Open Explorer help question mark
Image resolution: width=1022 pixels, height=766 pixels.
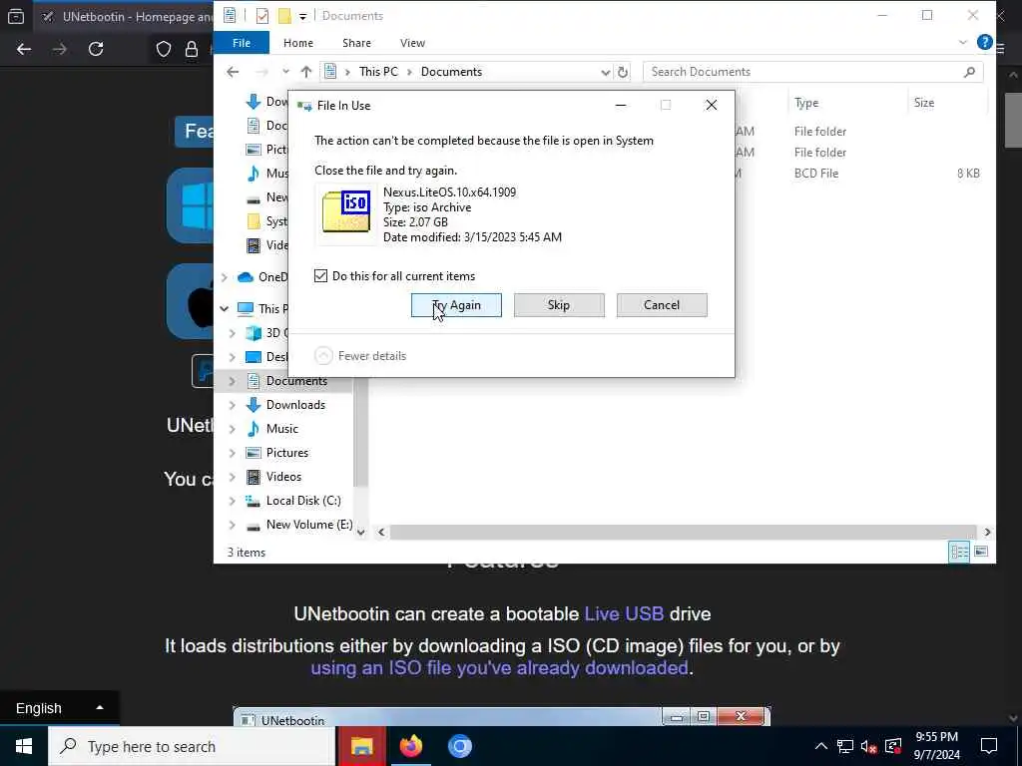coord(984,42)
